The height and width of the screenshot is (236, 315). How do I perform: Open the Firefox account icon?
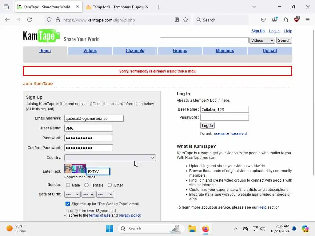tap(275, 20)
